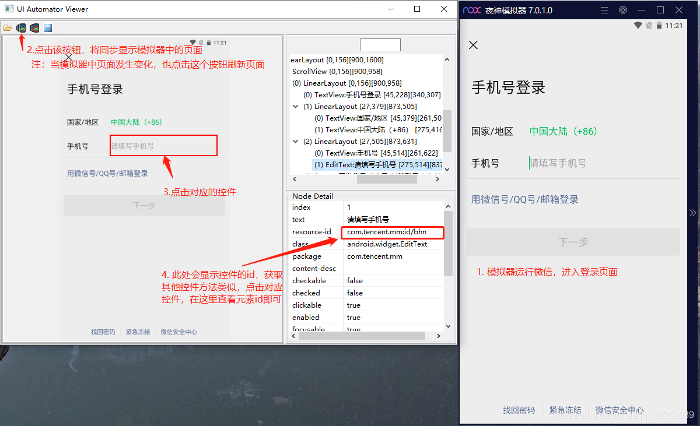
Task: Click the Device Screenshot (uiautomator dump) icon
Action: click(x=21, y=27)
